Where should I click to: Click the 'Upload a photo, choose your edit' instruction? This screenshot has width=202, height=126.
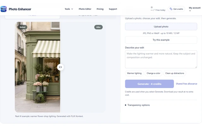151,18
